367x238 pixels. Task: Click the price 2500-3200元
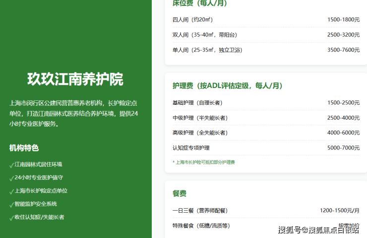[x=343, y=35]
